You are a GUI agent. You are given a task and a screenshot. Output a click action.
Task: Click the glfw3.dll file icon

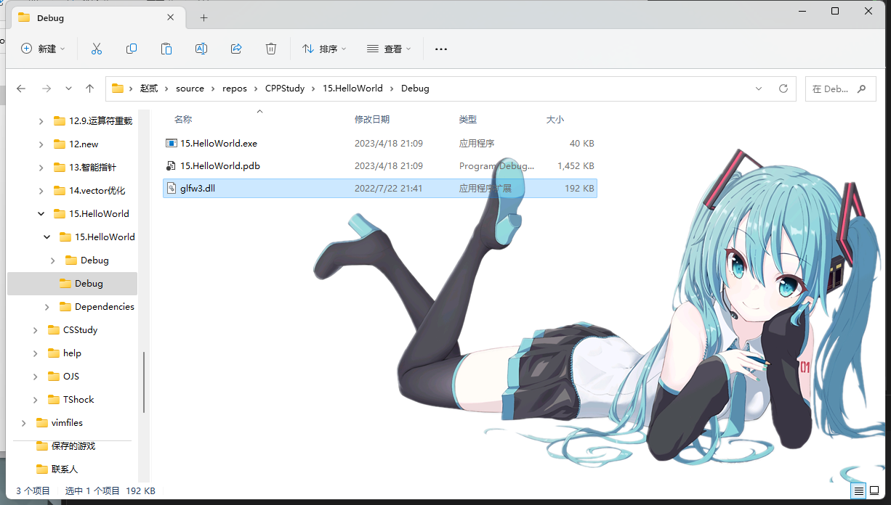click(x=172, y=189)
